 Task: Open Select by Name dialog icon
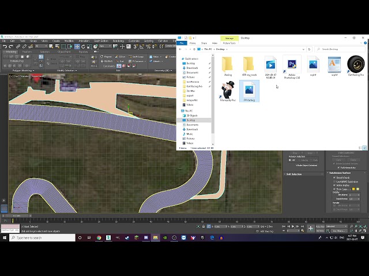click(x=57, y=47)
